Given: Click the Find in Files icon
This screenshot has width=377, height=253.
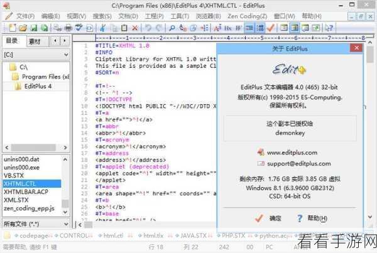Looking at the screenshot, I should (194, 28).
